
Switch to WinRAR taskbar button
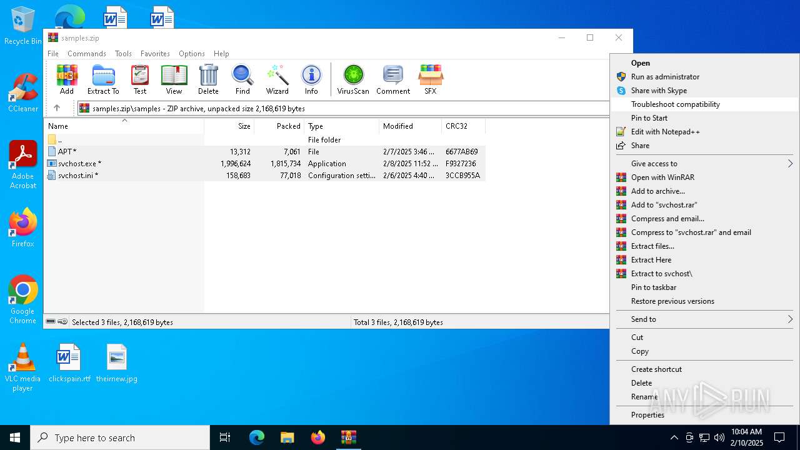[349, 437]
